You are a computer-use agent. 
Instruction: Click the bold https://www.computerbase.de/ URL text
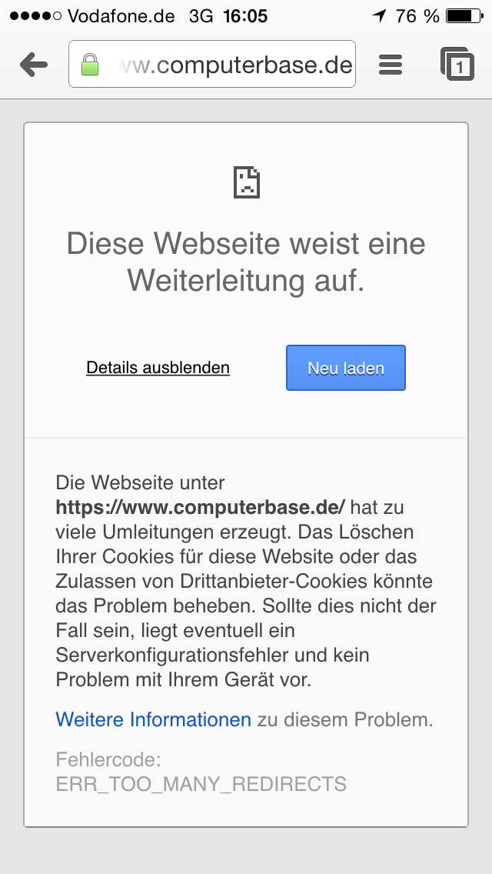point(201,507)
